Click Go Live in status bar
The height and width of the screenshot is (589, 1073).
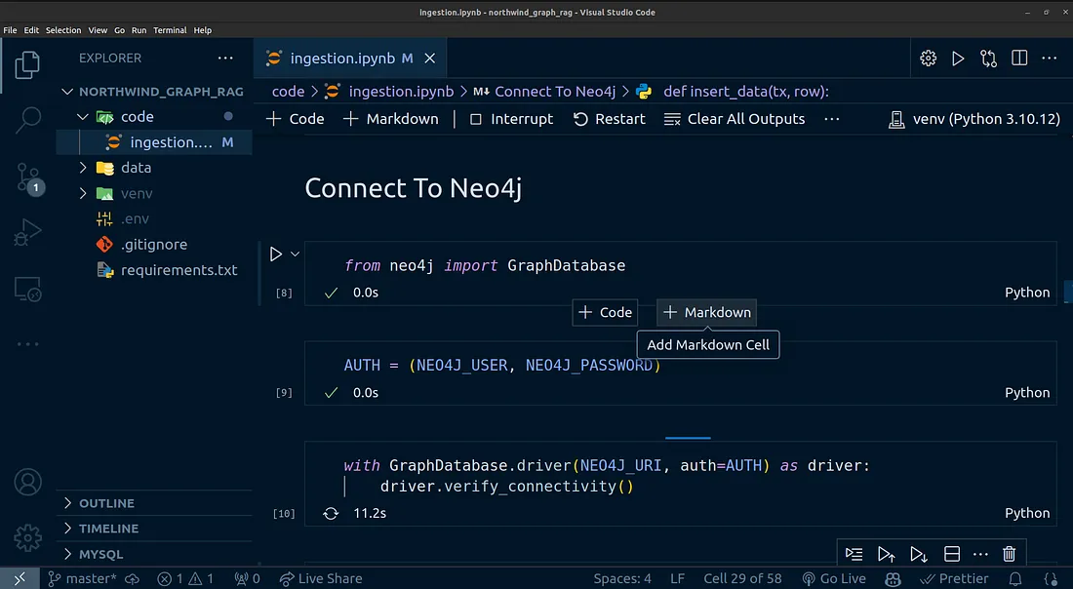coord(833,578)
